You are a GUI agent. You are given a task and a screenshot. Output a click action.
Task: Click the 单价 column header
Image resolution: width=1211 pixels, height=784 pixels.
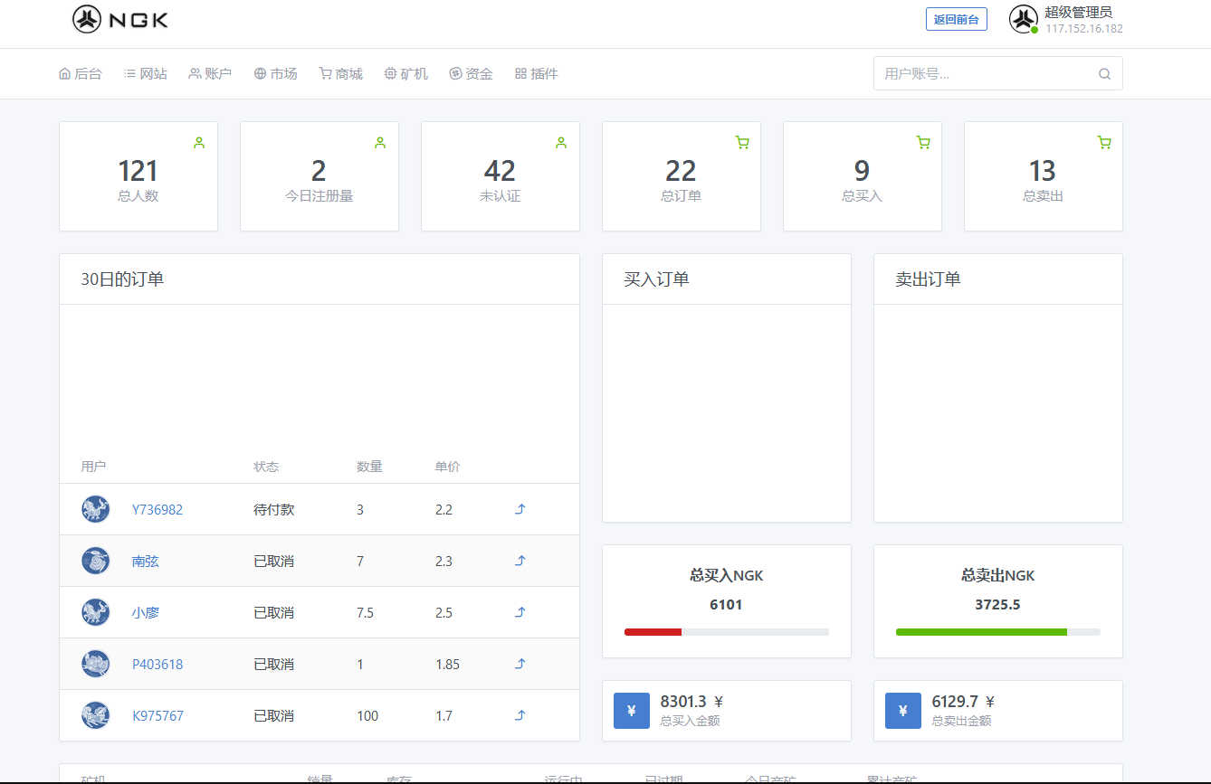[x=447, y=467]
